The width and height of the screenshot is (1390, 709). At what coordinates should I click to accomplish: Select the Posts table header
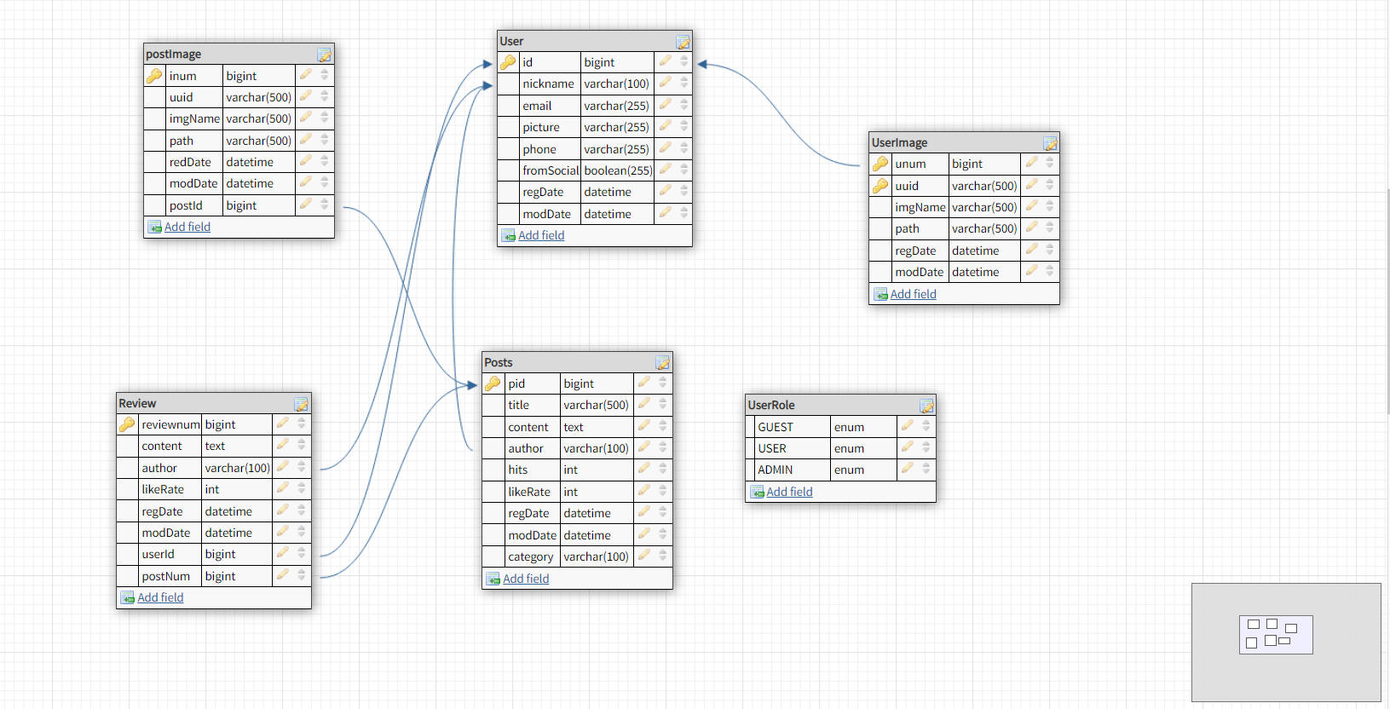[577, 362]
